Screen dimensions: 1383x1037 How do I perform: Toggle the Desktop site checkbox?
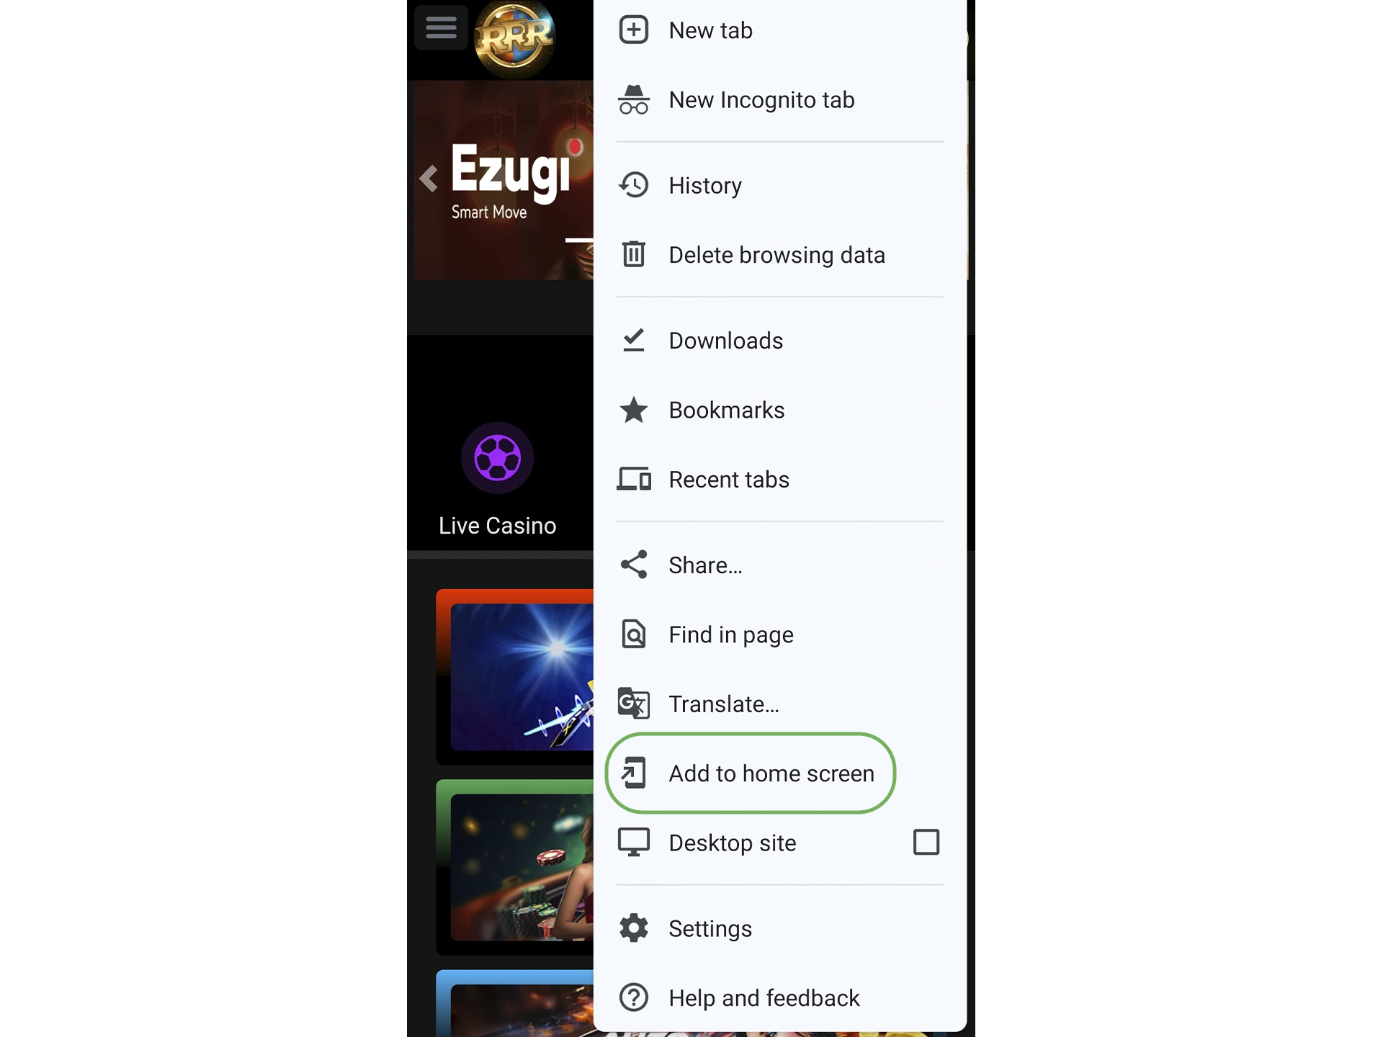pos(926,841)
